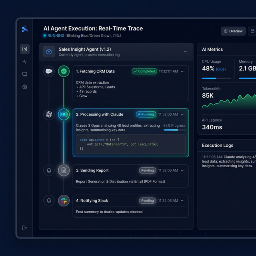The image size is (256, 256).
Task: Open more options for Sending Report
Action: pyautogui.click(x=183, y=170)
